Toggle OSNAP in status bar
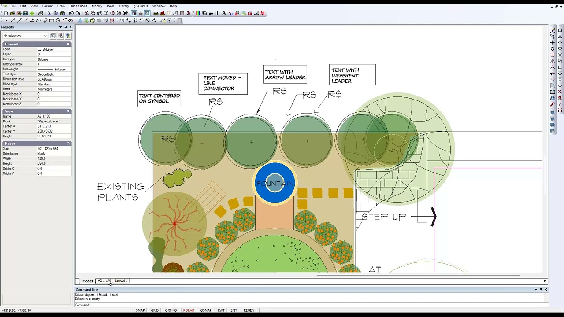Viewport: 564px width, 317px height. [206, 310]
